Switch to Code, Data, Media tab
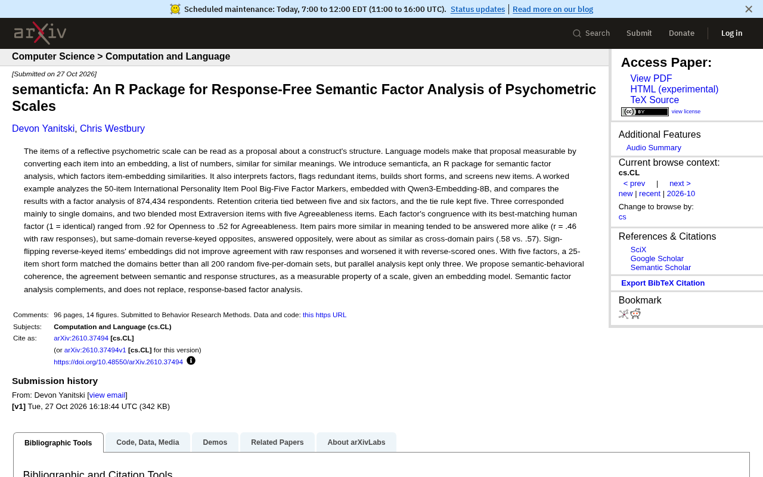The image size is (763, 477). click(x=148, y=442)
